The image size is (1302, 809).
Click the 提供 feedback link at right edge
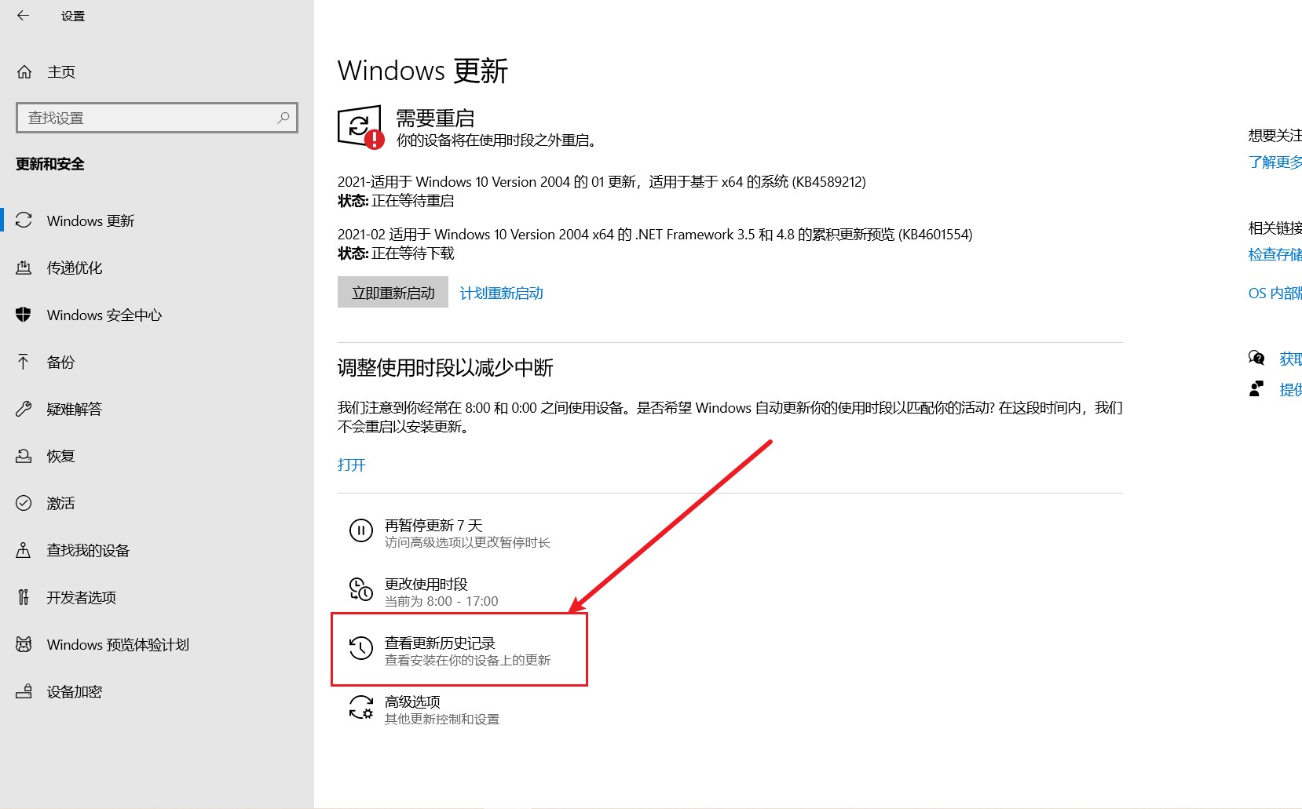click(1290, 389)
